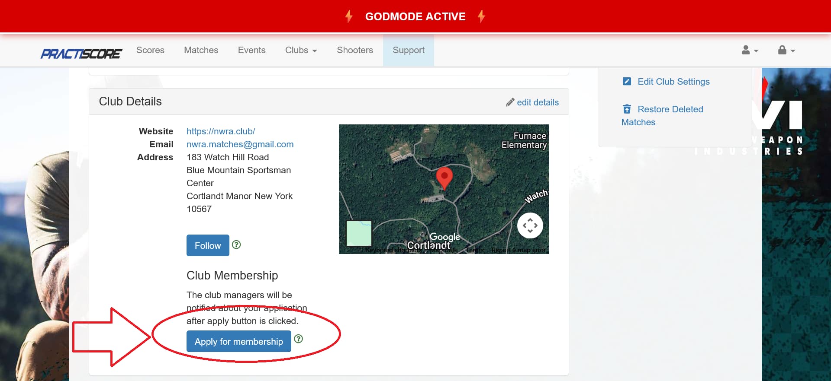Click help icon beside Apply for membership
Image resolution: width=831 pixels, height=381 pixels.
coord(298,339)
